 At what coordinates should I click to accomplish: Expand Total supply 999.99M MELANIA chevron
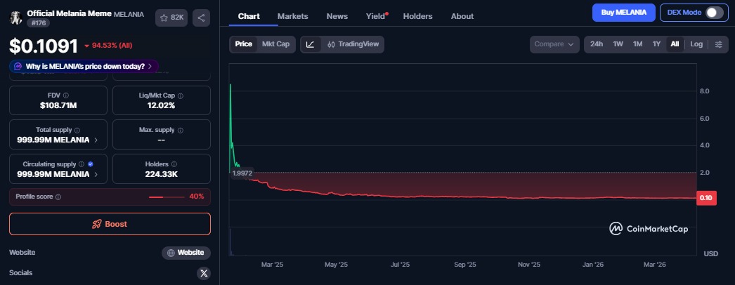(96, 140)
